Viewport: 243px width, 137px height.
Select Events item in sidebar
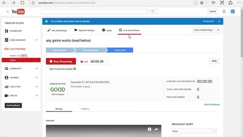[21, 60]
